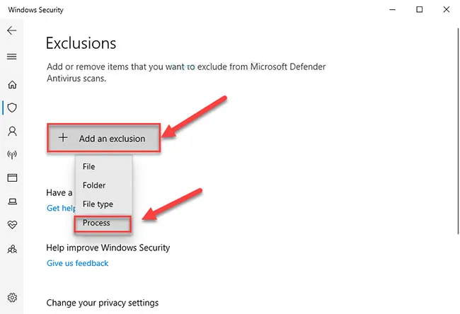Viewport: 460px width, 314px height.
Task: Choose File from the exclusion menu
Action: click(x=89, y=167)
